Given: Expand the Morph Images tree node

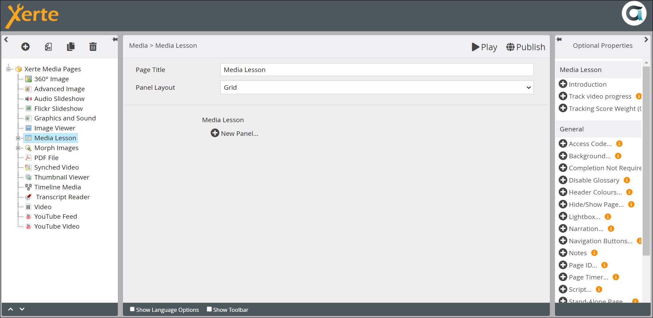Looking at the screenshot, I should [x=18, y=148].
